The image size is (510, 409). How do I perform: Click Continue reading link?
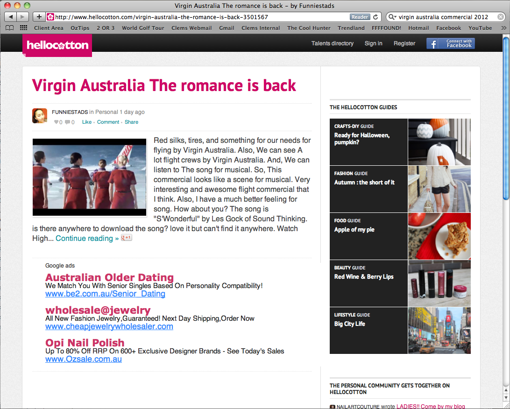(x=87, y=238)
